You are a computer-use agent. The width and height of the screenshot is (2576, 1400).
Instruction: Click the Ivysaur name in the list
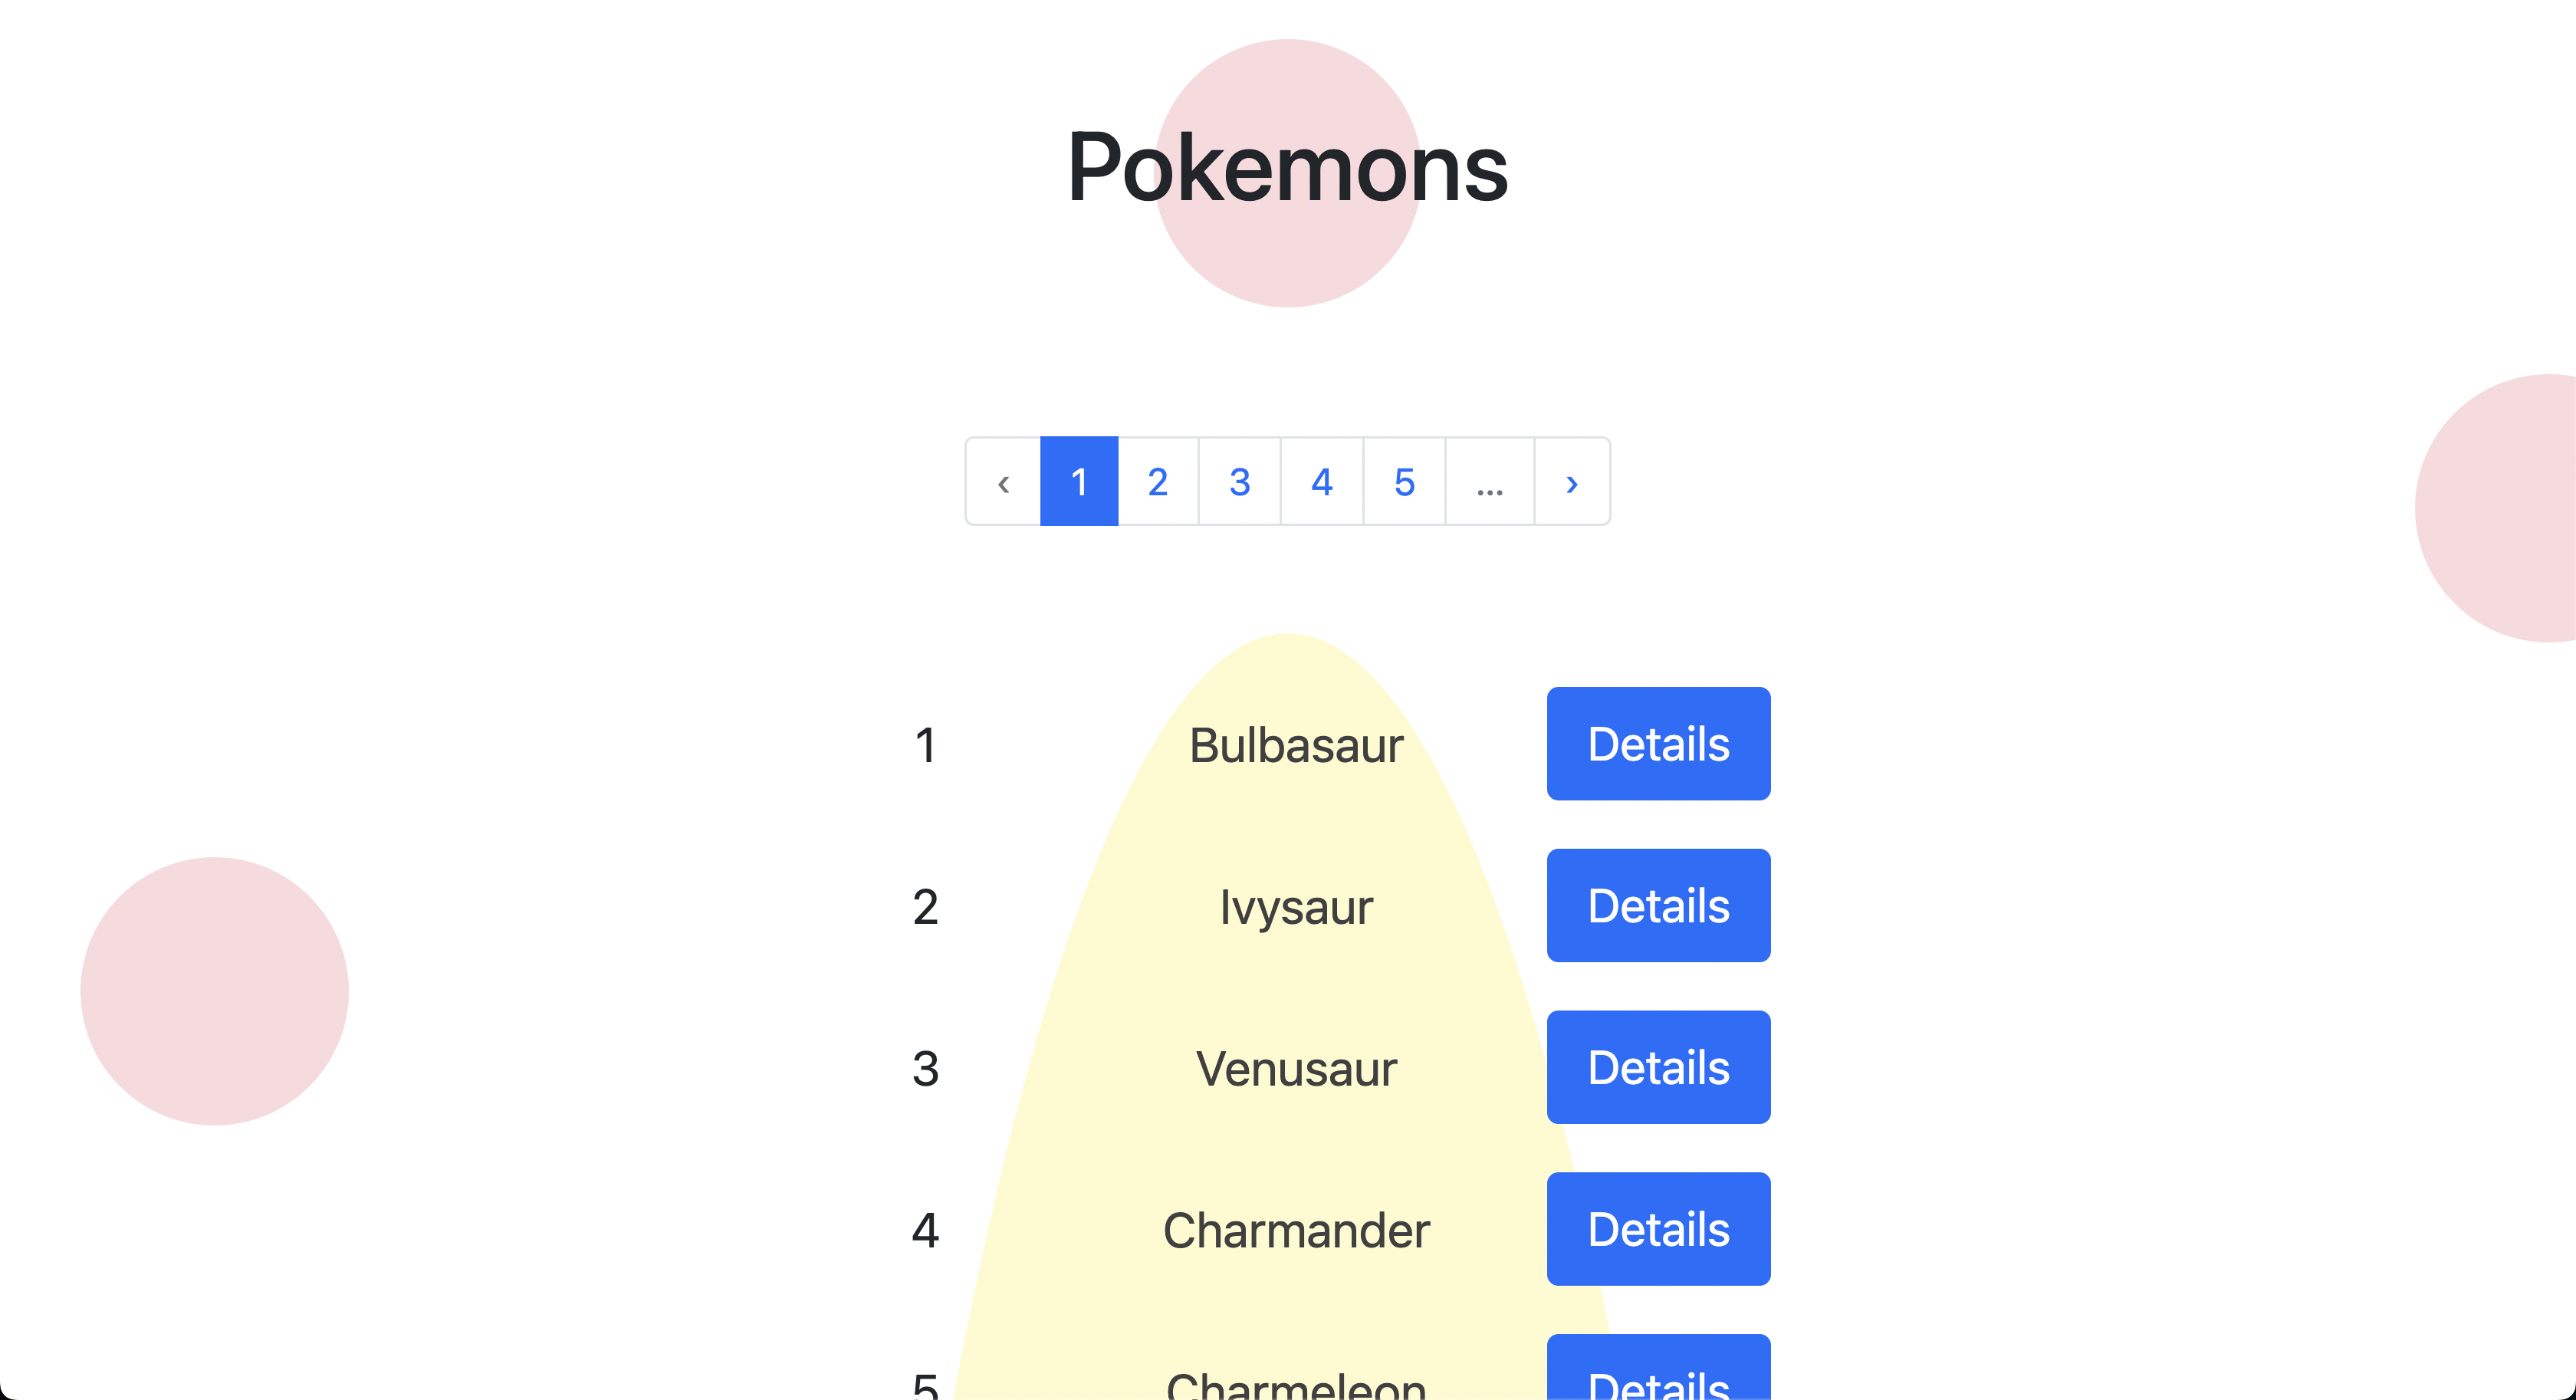point(1296,906)
